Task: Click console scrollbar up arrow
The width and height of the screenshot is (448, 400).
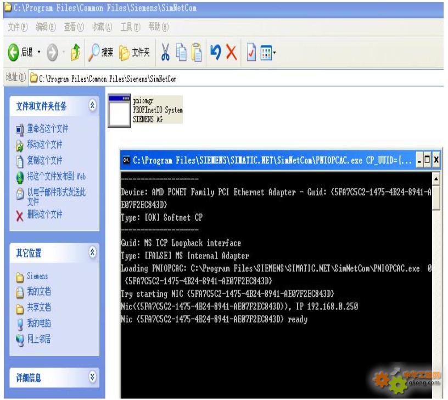Action: click(x=436, y=179)
